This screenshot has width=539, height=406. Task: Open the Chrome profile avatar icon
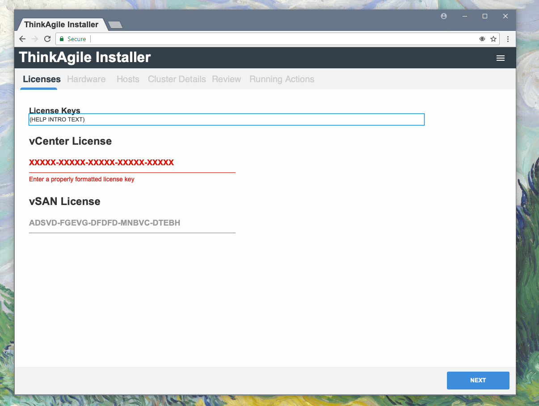coord(443,16)
